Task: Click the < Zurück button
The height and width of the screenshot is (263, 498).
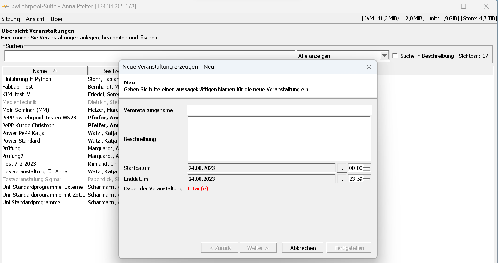Action: click(220, 248)
